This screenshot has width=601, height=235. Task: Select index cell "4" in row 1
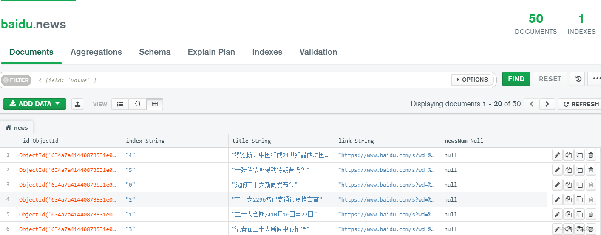pos(175,155)
